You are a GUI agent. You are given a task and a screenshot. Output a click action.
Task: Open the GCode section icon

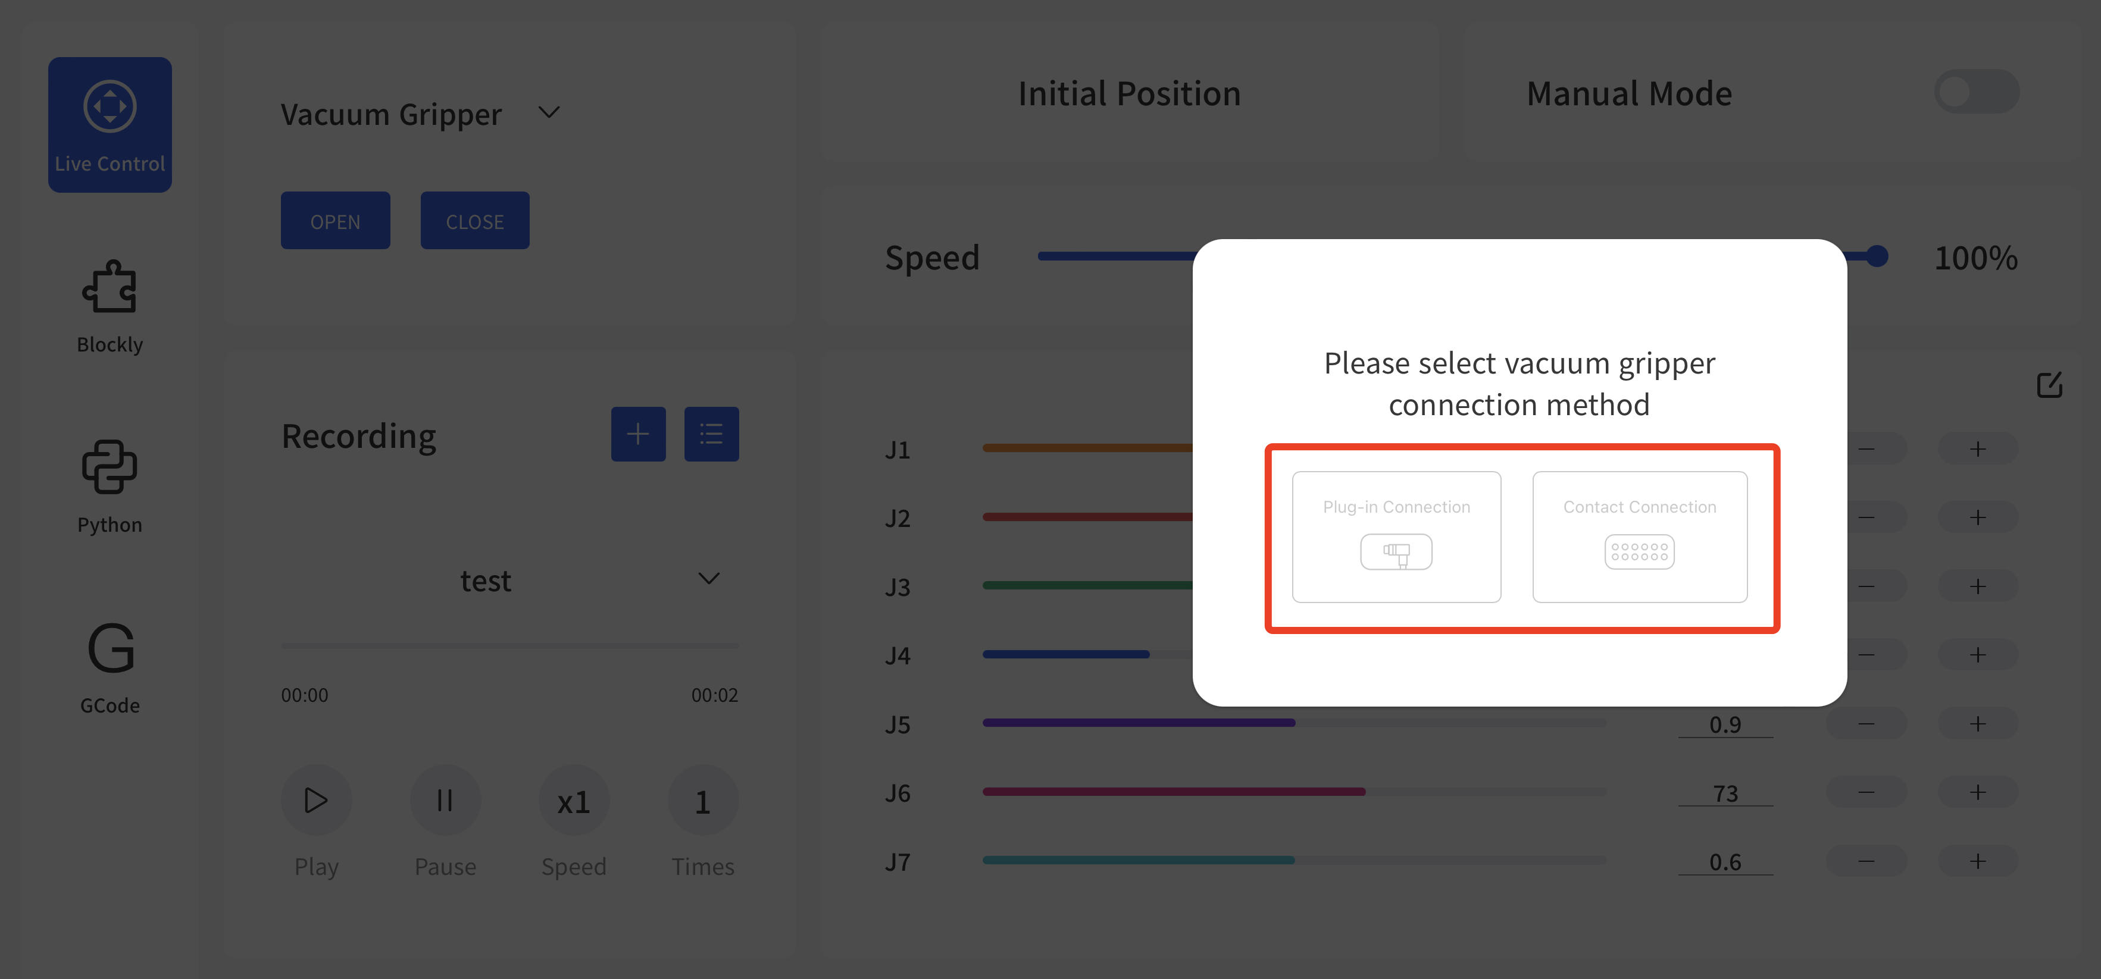(110, 649)
